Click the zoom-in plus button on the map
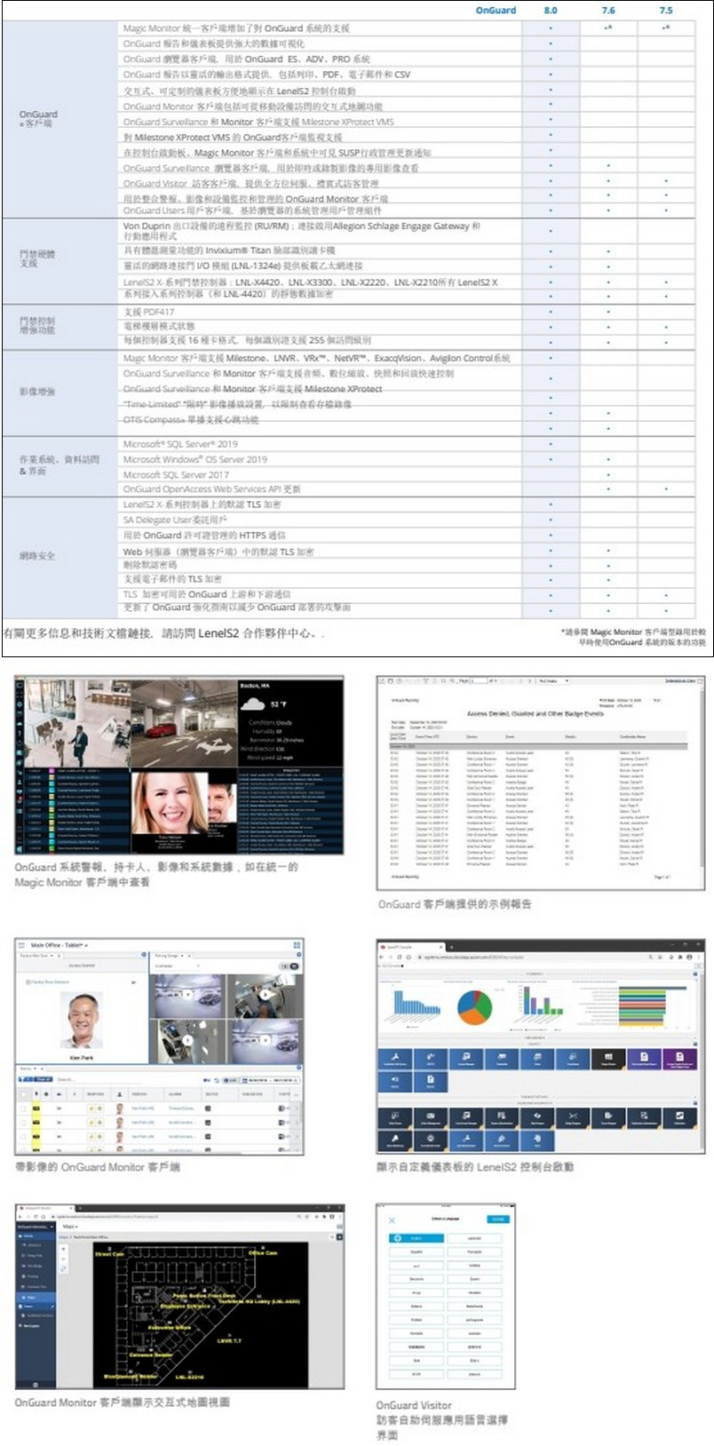 click(63, 1249)
